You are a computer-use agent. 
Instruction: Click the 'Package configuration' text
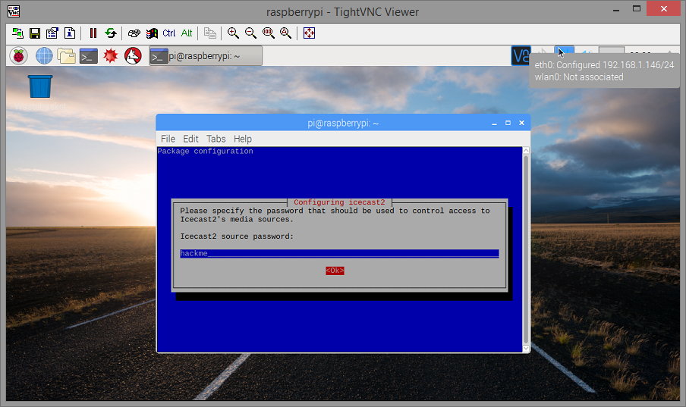click(x=205, y=152)
